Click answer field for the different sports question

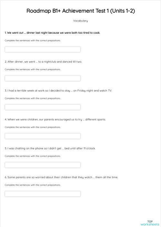pyautogui.click(x=43, y=136)
